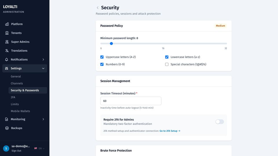Open the Tenants menu item
278x156 pixels.
coord(25,33)
